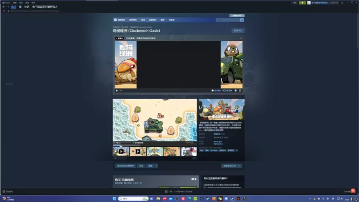Open the 库 (Library) tab
This screenshot has width=359, height=202.
[x=20, y=7]
